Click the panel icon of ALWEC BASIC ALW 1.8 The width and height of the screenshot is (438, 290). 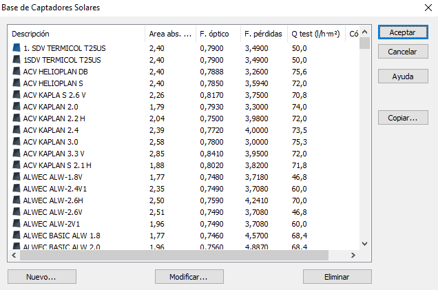(x=17, y=236)
